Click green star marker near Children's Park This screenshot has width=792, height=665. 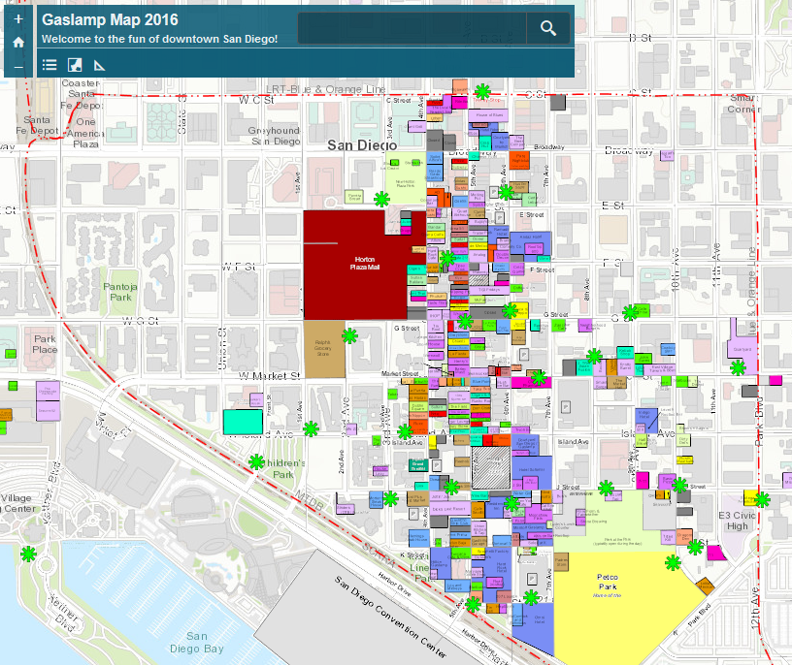[x=257, y=462]
